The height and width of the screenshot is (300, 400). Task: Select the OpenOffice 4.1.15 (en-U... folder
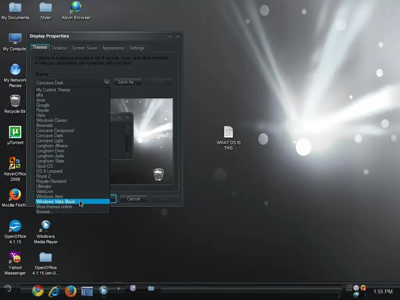[x=46, y=263]
